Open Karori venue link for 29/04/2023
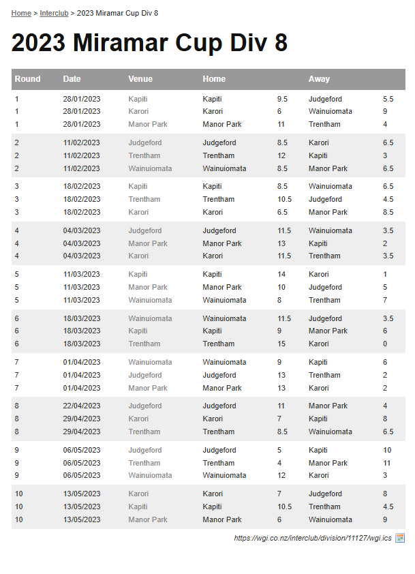The width and height of the screenshot is (415, 574). click(x=138, y=419)
